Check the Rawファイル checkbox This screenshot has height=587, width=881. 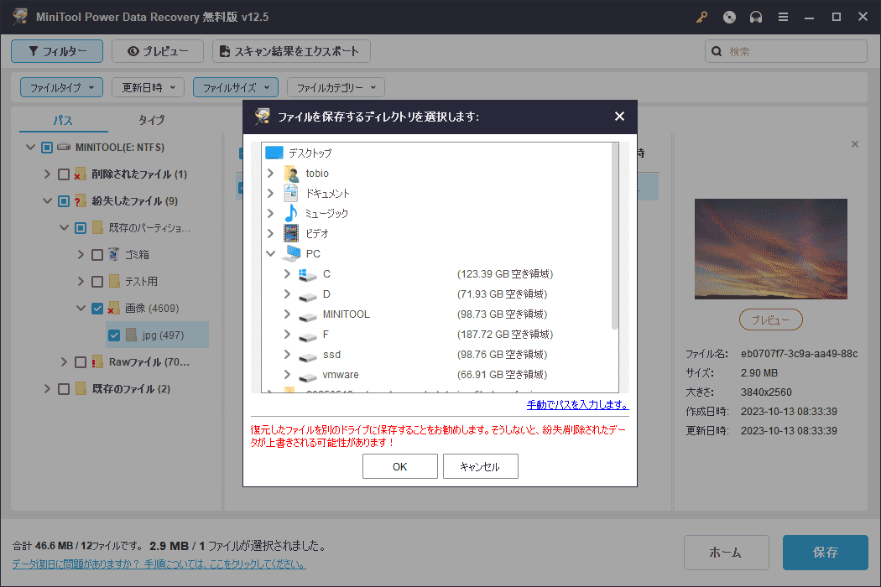[81, 362]
